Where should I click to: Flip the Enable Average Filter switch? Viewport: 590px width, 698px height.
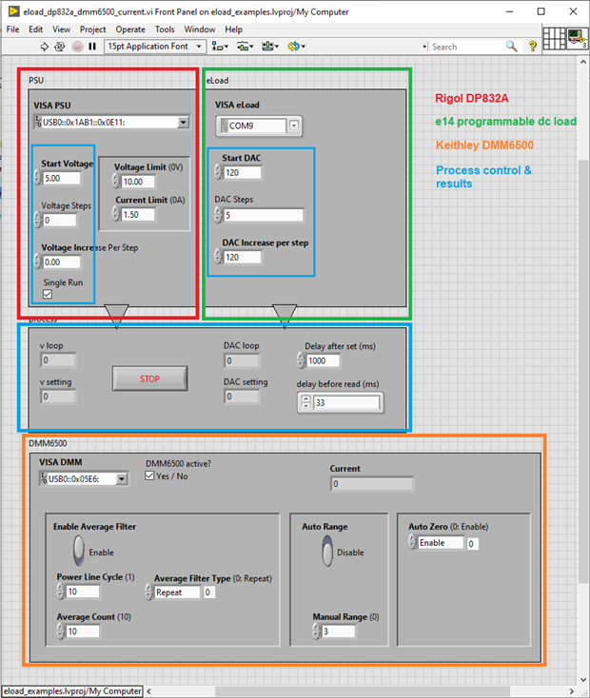[x=79, y=551]
